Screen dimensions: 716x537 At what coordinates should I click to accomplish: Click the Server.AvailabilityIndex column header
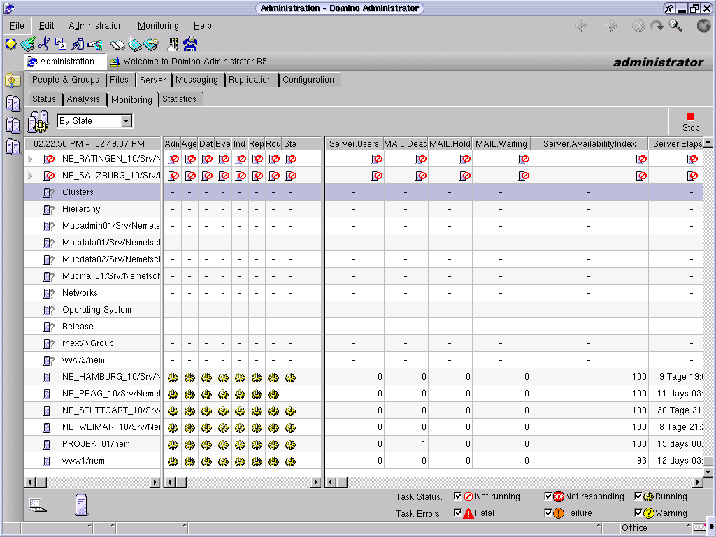(589, 144)
